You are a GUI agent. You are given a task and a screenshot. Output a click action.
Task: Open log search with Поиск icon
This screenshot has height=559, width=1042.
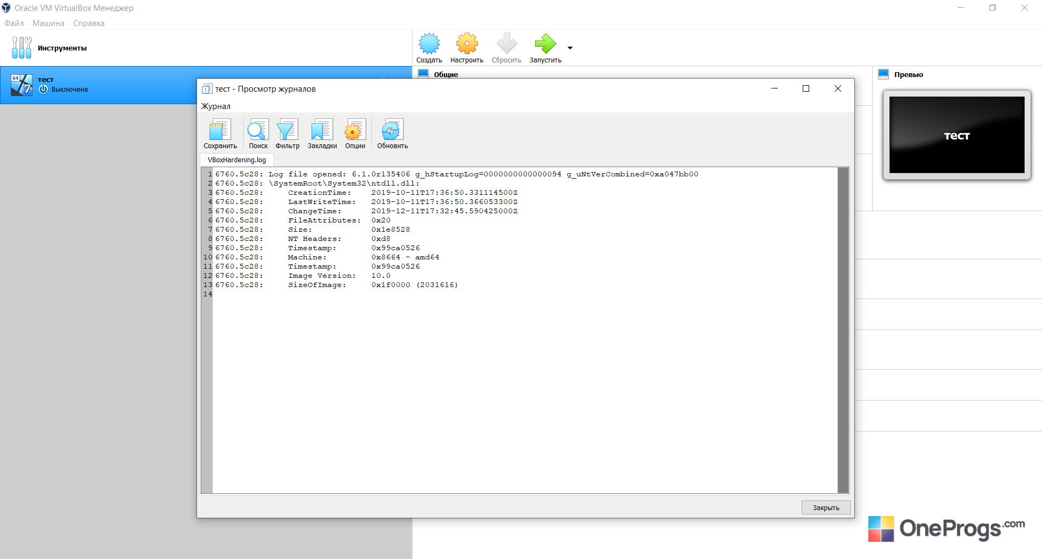258,134
